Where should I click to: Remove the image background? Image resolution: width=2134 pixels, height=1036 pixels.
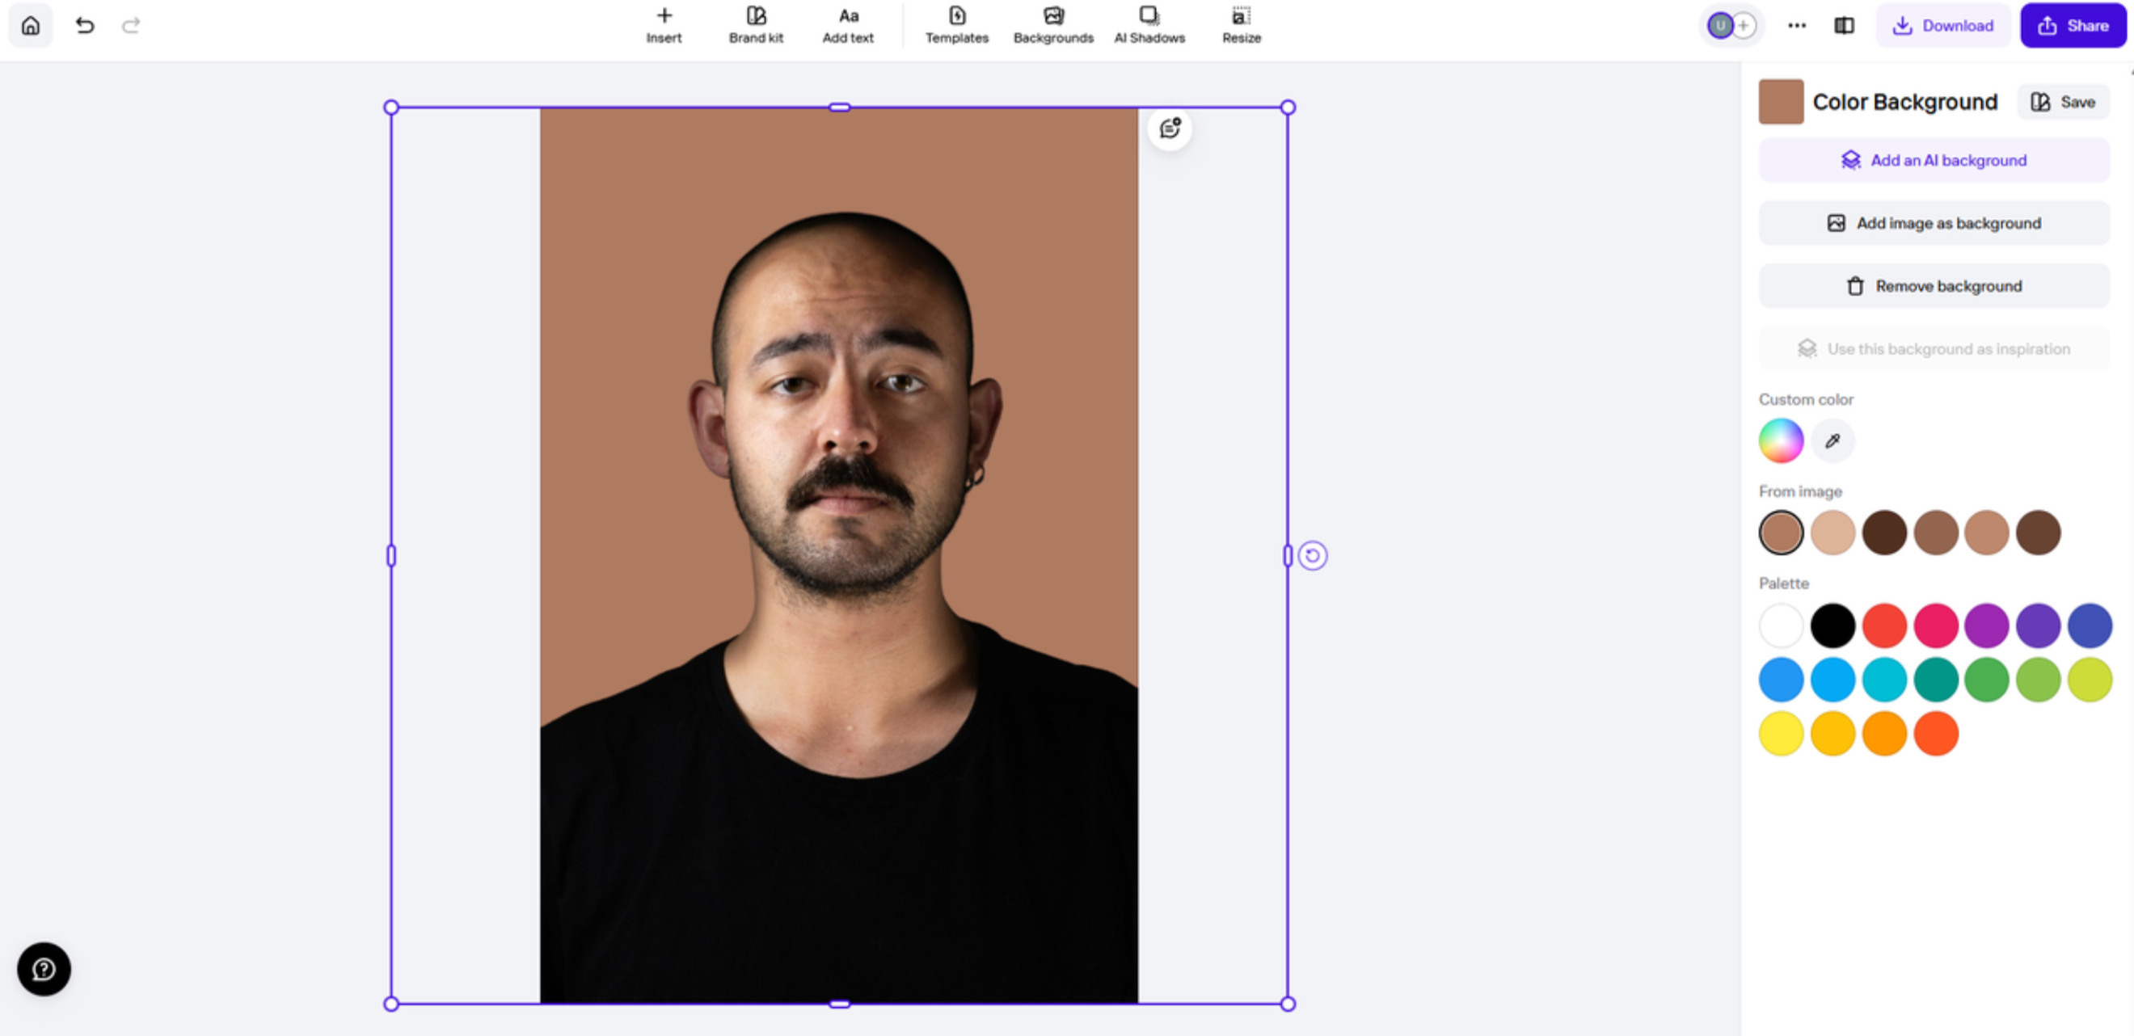click(1934, 286)
